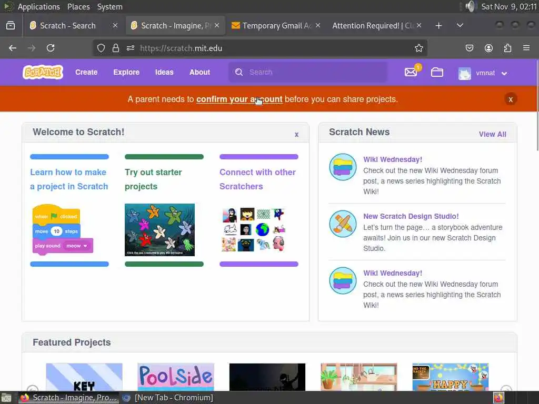Switch to New Tab - Chromium taskbar window

click(x=168, y=398)
